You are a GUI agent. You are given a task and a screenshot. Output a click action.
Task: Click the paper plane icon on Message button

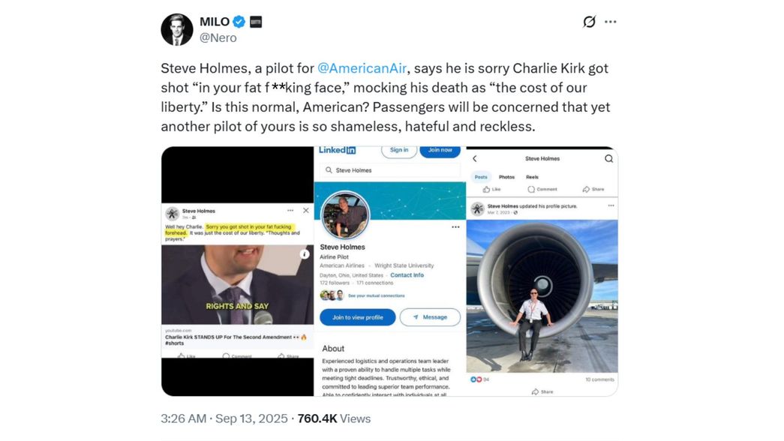tap(416, 316)
